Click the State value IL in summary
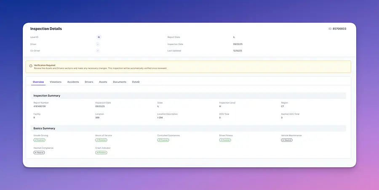This screenshot has height=190, width=379. click(x=158, y=106)
